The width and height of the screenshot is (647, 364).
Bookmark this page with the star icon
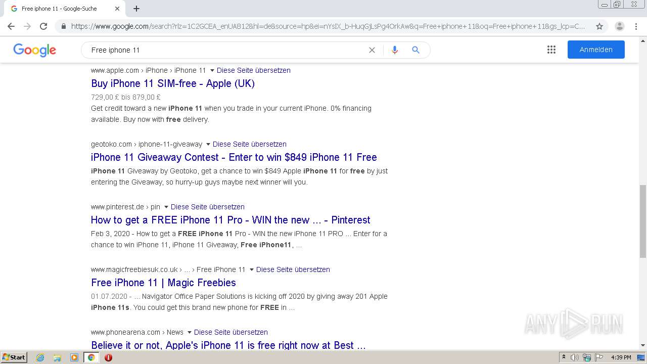point(599,26)
